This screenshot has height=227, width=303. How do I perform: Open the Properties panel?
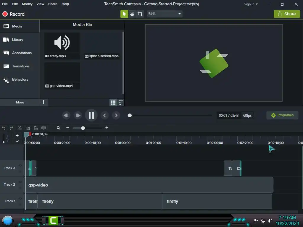pos(282,115)
